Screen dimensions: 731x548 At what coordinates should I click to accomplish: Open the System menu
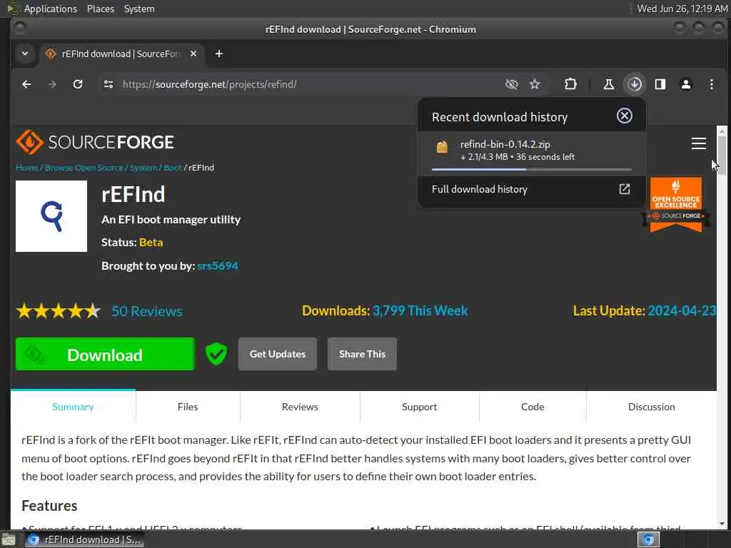(x=139, y=9)
